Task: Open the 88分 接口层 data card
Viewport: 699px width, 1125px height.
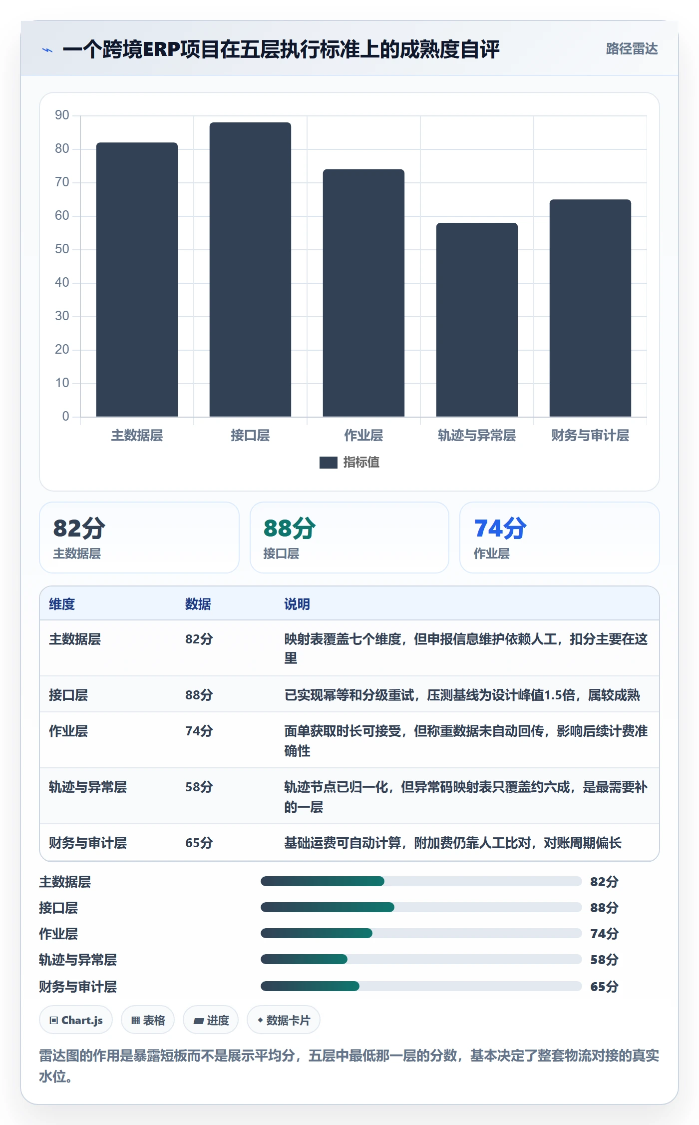Action: tap(349, 538)
